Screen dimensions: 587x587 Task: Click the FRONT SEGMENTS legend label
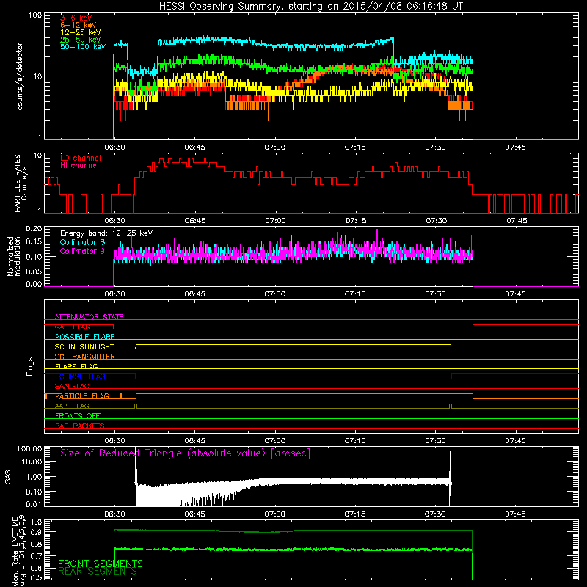click(101, 564)
